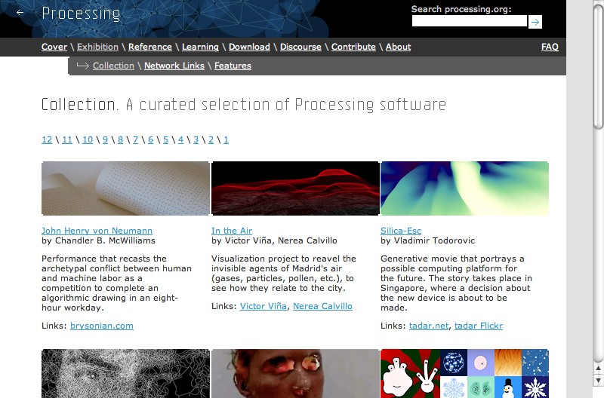Select the Features sub-navigation link
Viewport: 604px width, 398px height.
233,66
